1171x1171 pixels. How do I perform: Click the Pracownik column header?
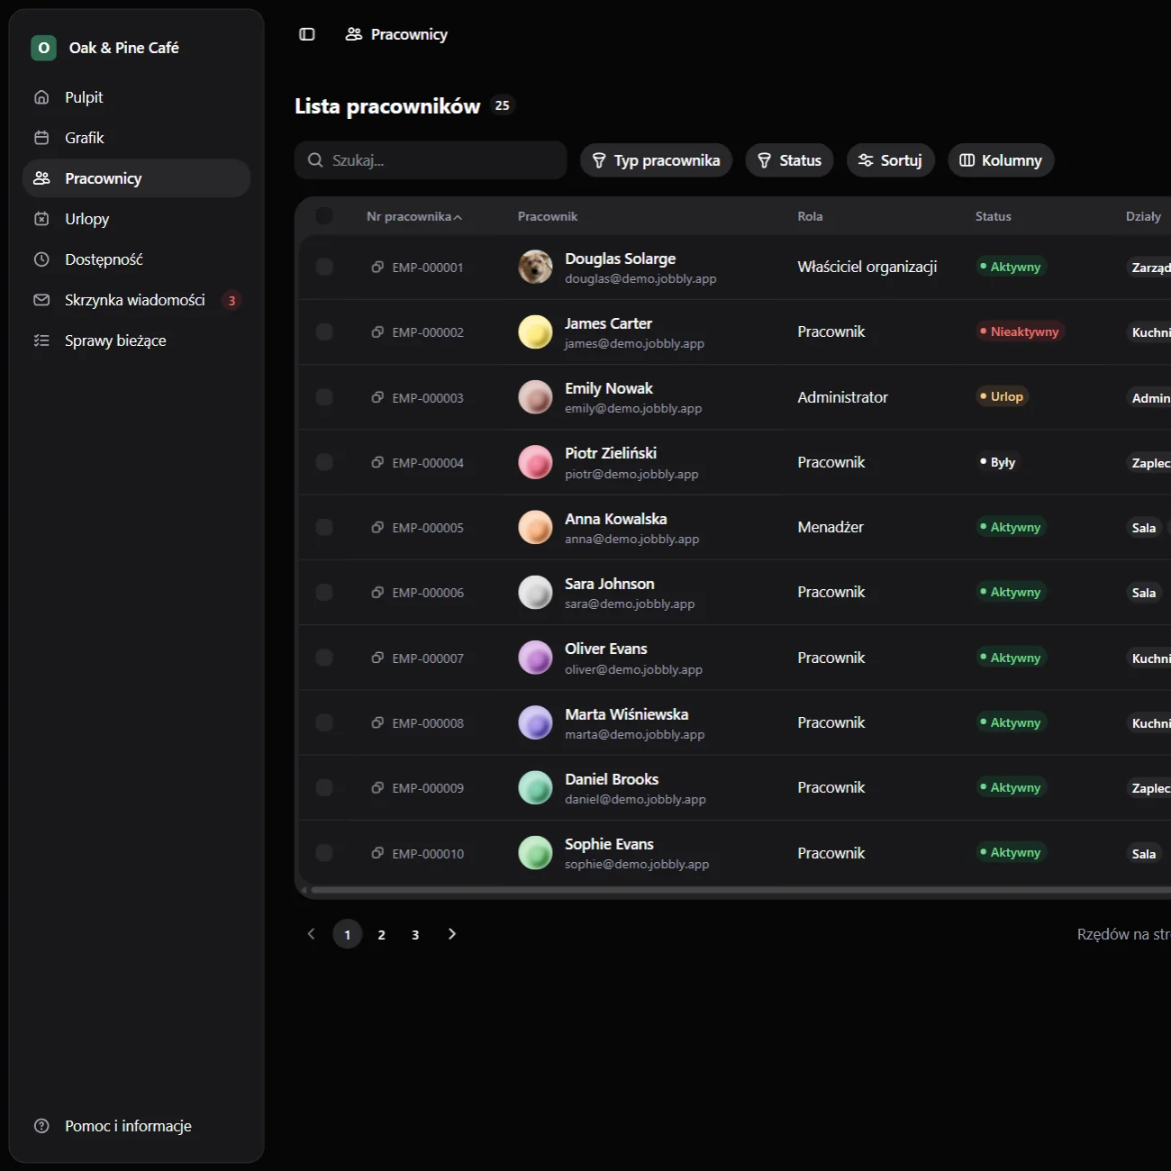[548, 216]
